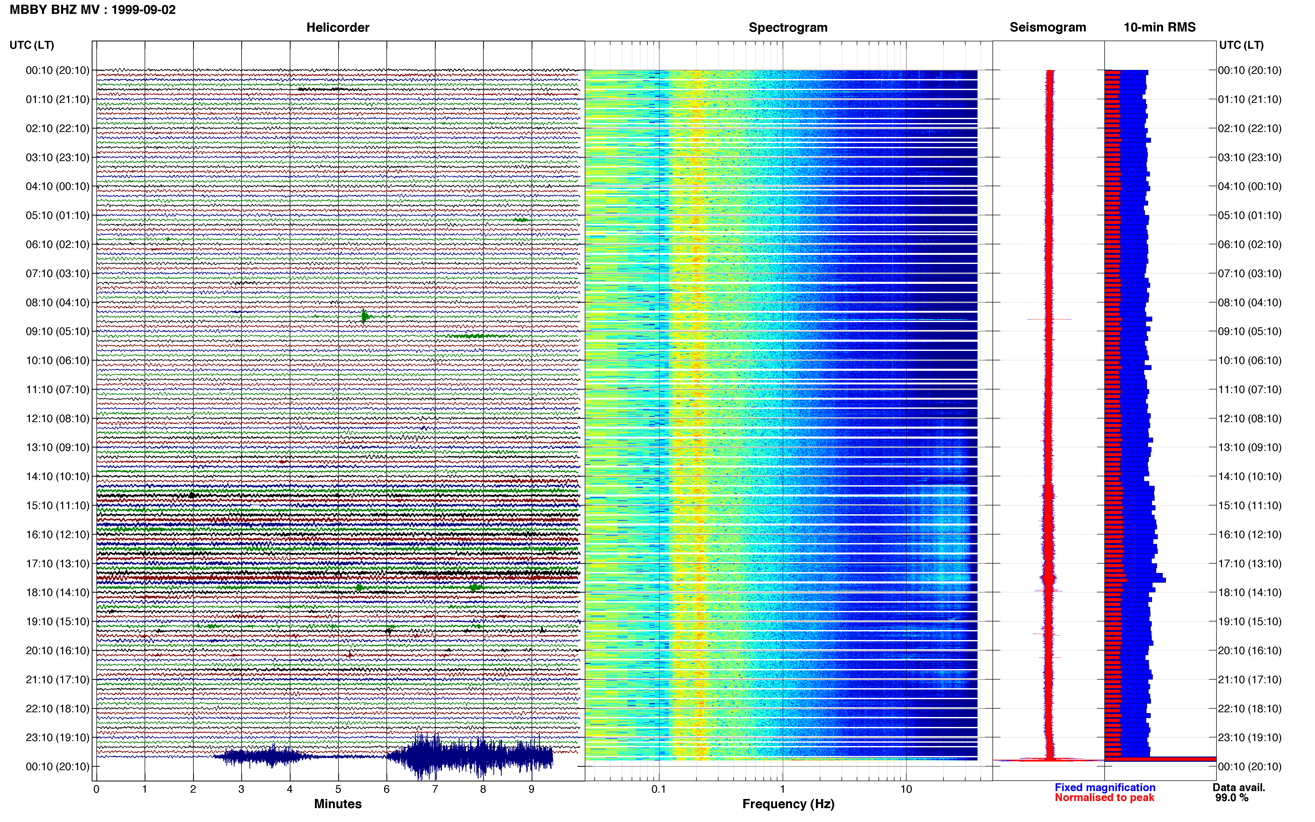Click left time label '17:10 (13:10)'
The width and height of the screenshot is (1315, 822).
(x=58, y=564)
